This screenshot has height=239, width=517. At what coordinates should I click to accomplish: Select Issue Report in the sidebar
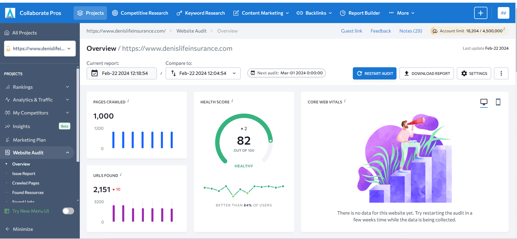[x=24, y=173]
